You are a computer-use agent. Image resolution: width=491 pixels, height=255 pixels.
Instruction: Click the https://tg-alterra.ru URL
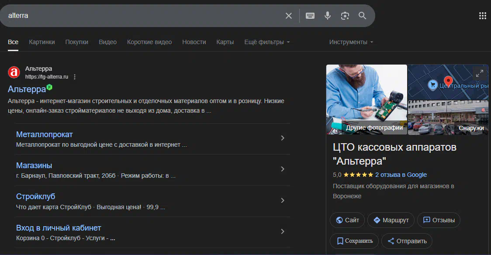coord(47,77)
